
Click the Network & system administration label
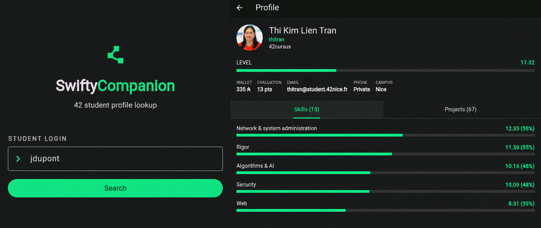[277, 128]
